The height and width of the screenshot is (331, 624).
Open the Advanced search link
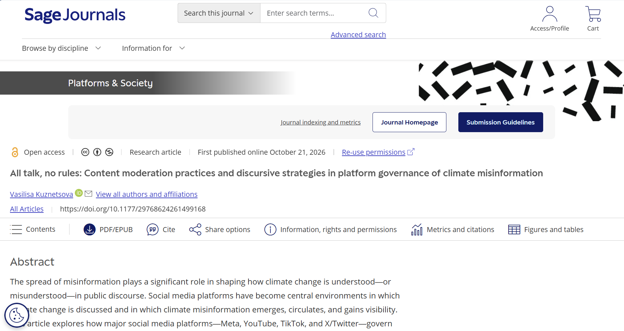358,35
